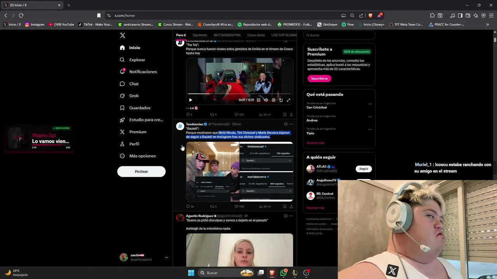Click the Buscar search field on X
Screen dimensions: 497x279
coord(339,35)
